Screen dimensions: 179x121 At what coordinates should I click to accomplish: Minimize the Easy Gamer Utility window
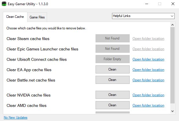point(147,4)
